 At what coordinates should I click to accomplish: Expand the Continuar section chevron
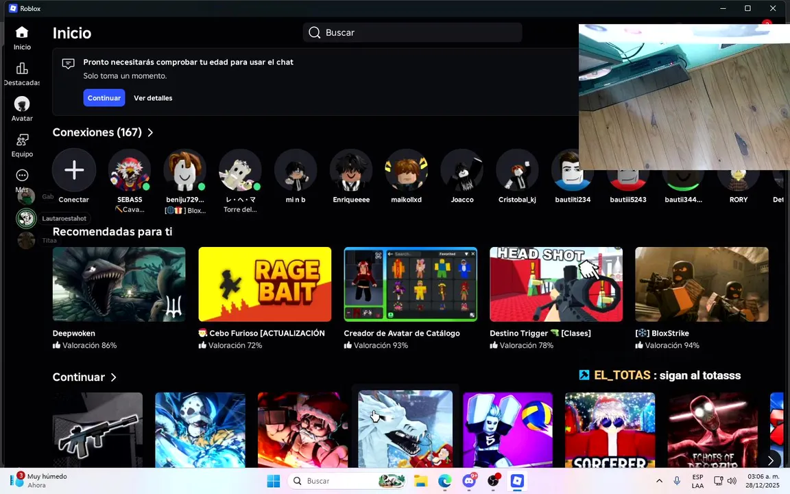click(x=113, y=377)
